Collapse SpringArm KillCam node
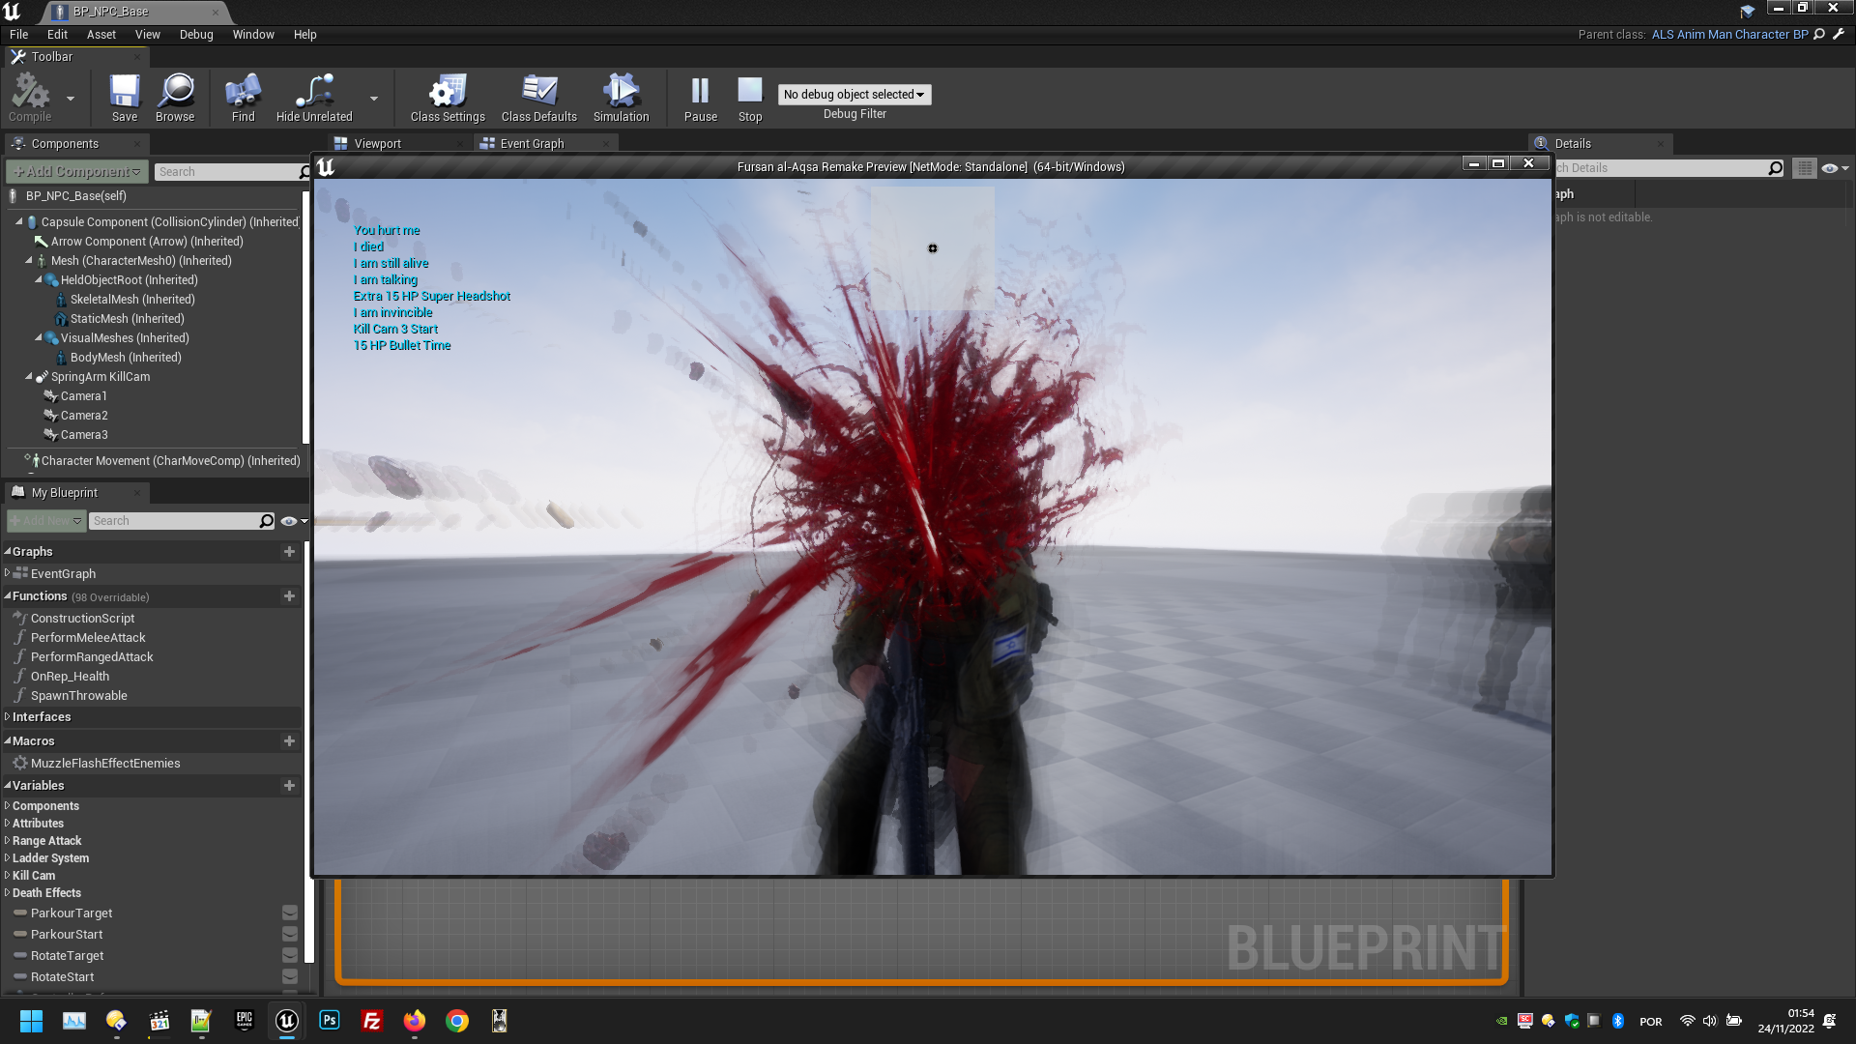This screenshot has width=1856, height=1044. tap(28, 376)
